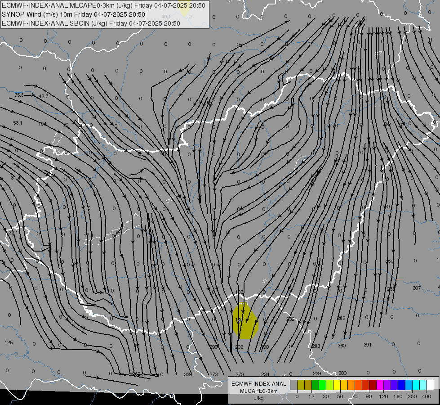Click the 307 value on the map
This screenshot has width=440, height=405.
[417, 288]
